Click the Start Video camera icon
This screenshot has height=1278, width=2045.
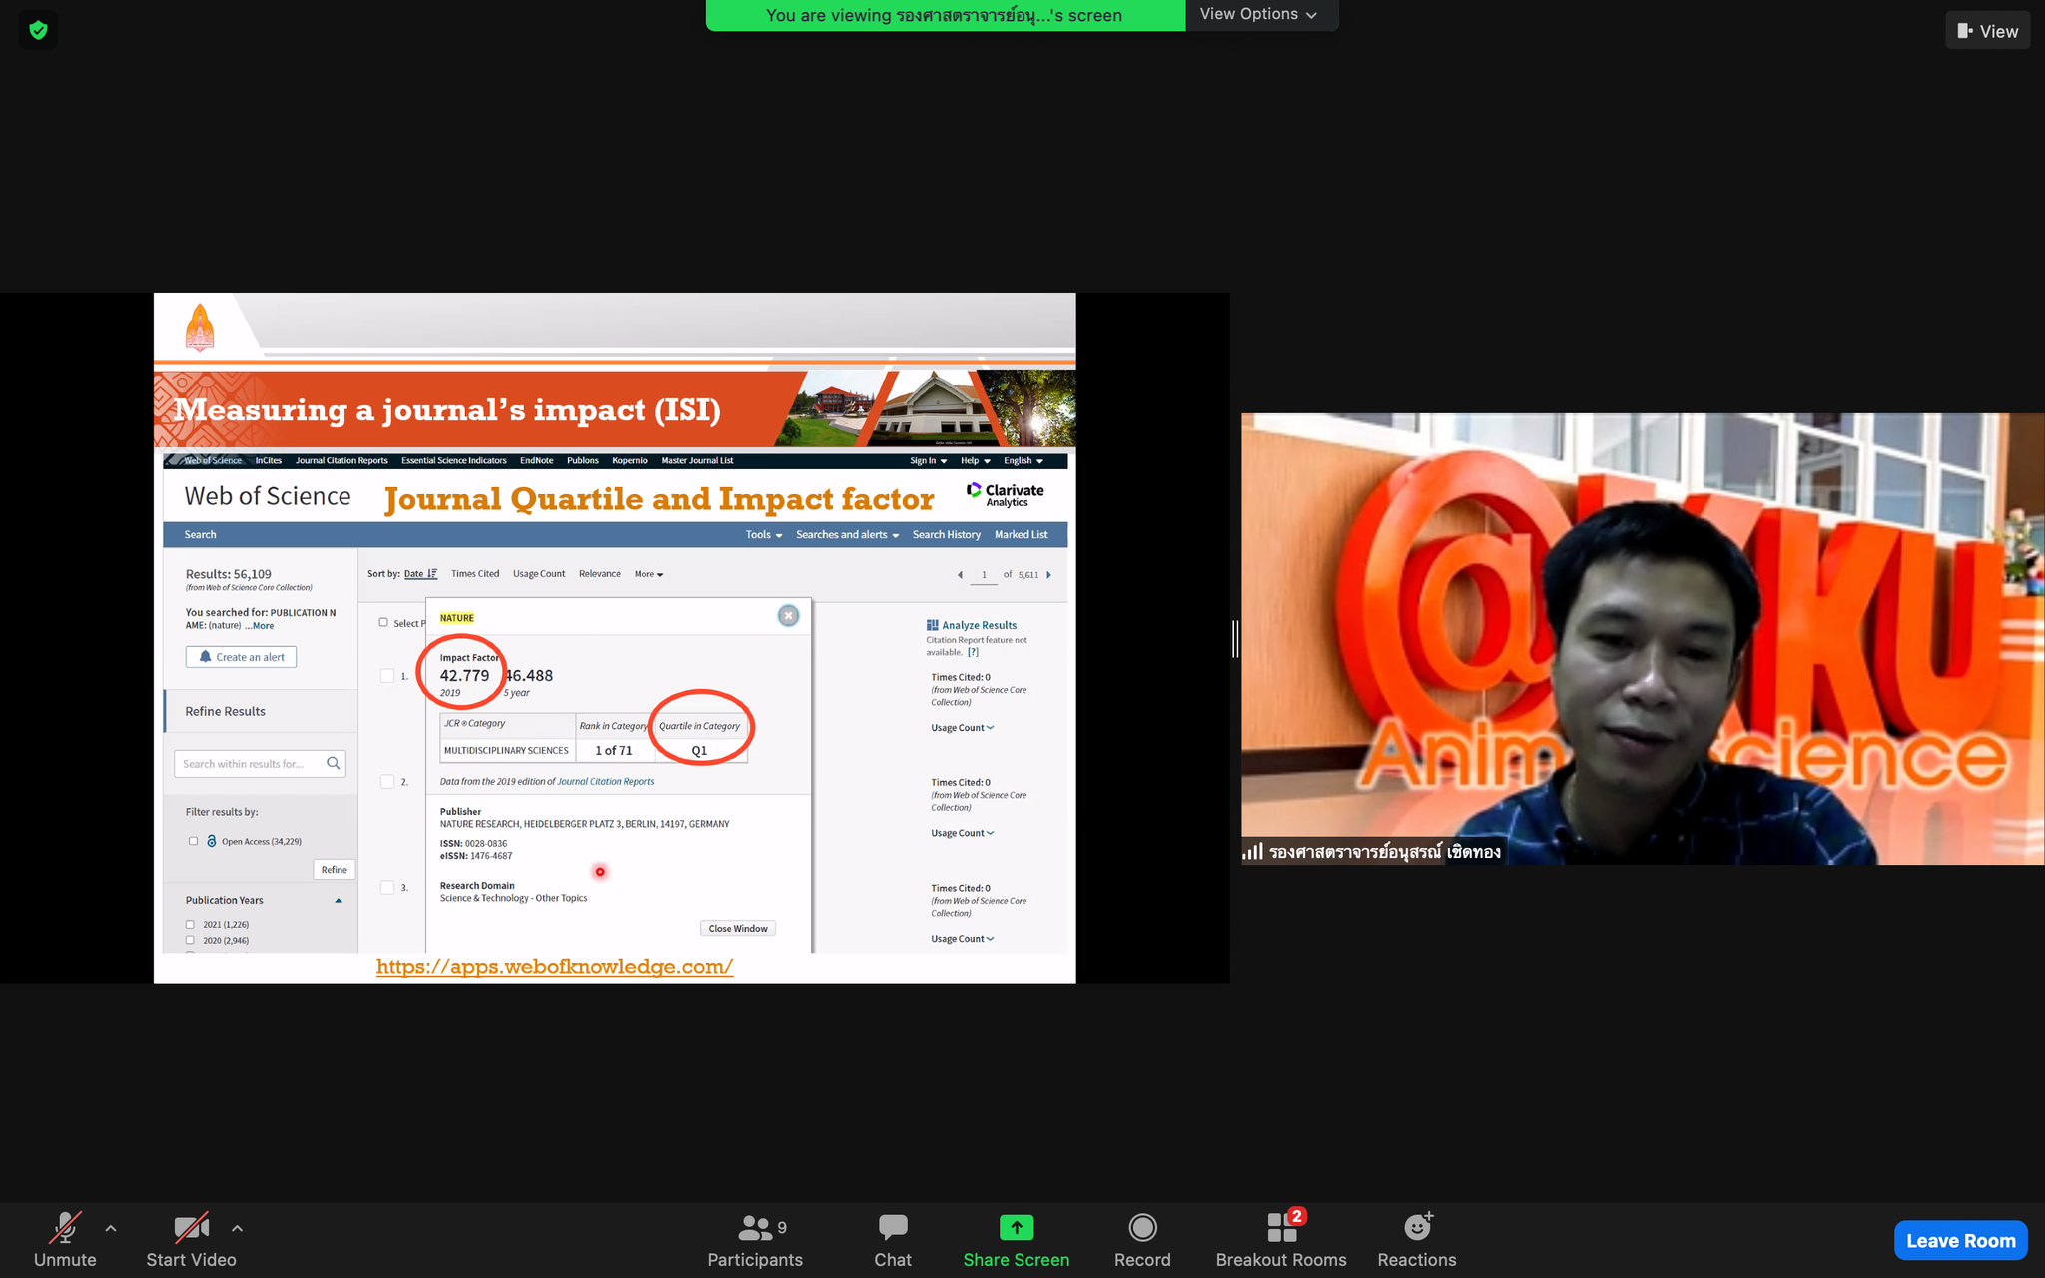pyautogui.click(x=191, y=1228)
